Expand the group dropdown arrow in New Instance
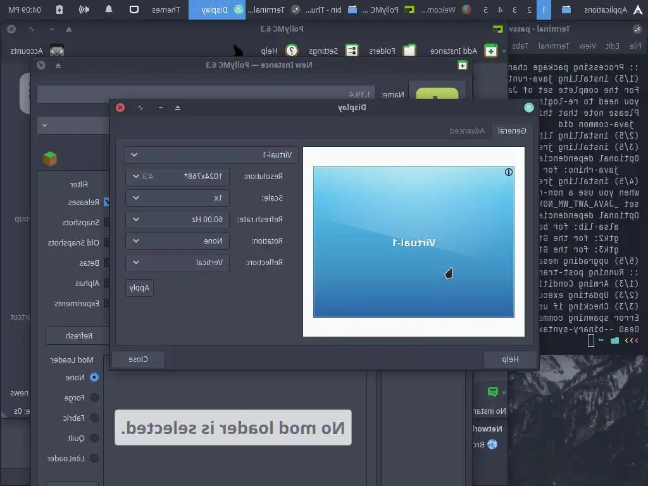 point(45,126)
